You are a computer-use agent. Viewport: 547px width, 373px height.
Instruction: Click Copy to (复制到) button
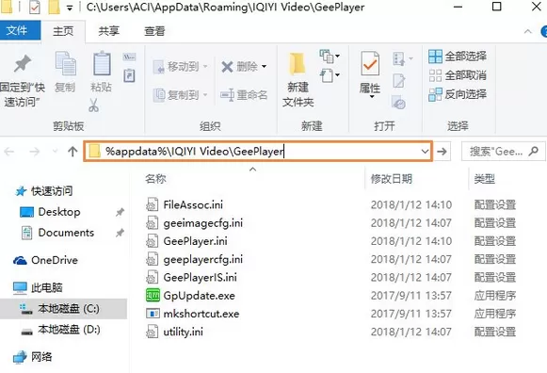point(181,95)
